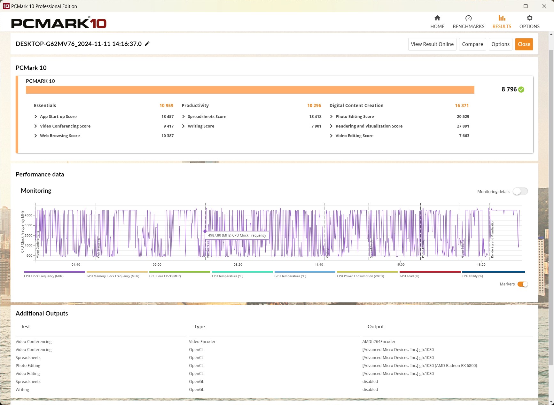Toggle GPU Memory Clock Frequency legend series
The image size is (554, 405).
pos(117,274)
